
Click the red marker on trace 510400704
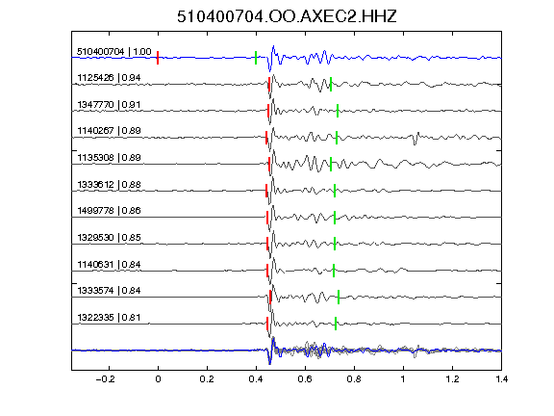point(158,58)
